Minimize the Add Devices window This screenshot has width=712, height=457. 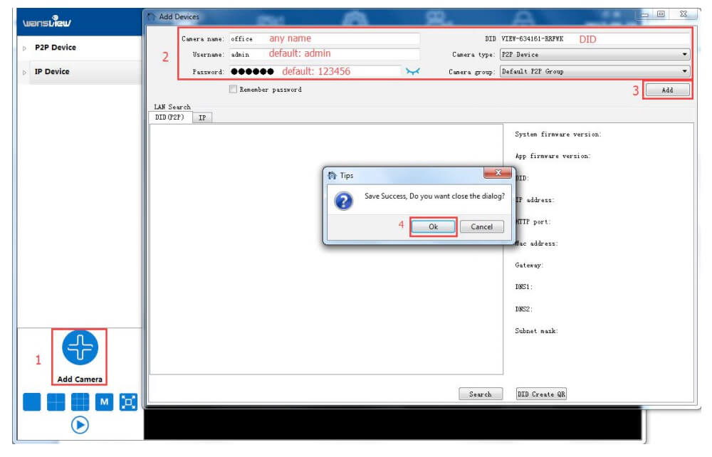(x=644, y=14)
